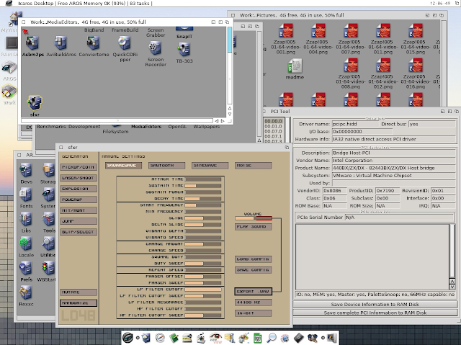Open Zzap!005 01-64-video-008.png file icon
The width and height of the screenshot is (461, 345).
click(x=351, y=66)
